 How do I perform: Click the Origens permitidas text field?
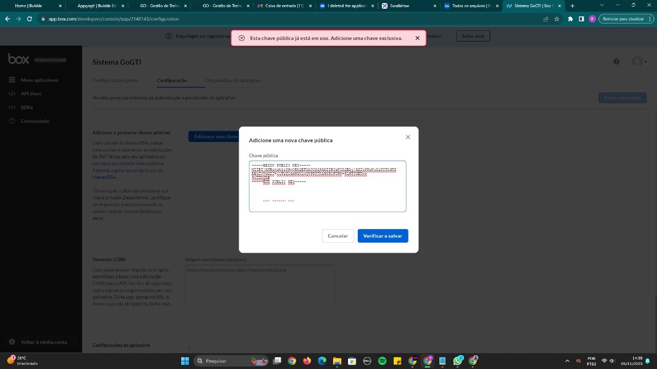(260, 285)
